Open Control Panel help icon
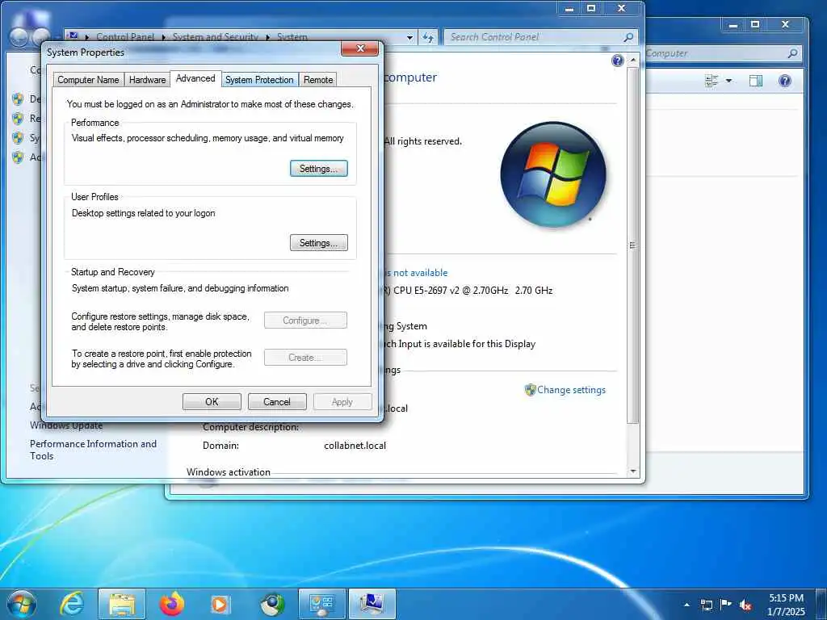 tap(618, 61)
